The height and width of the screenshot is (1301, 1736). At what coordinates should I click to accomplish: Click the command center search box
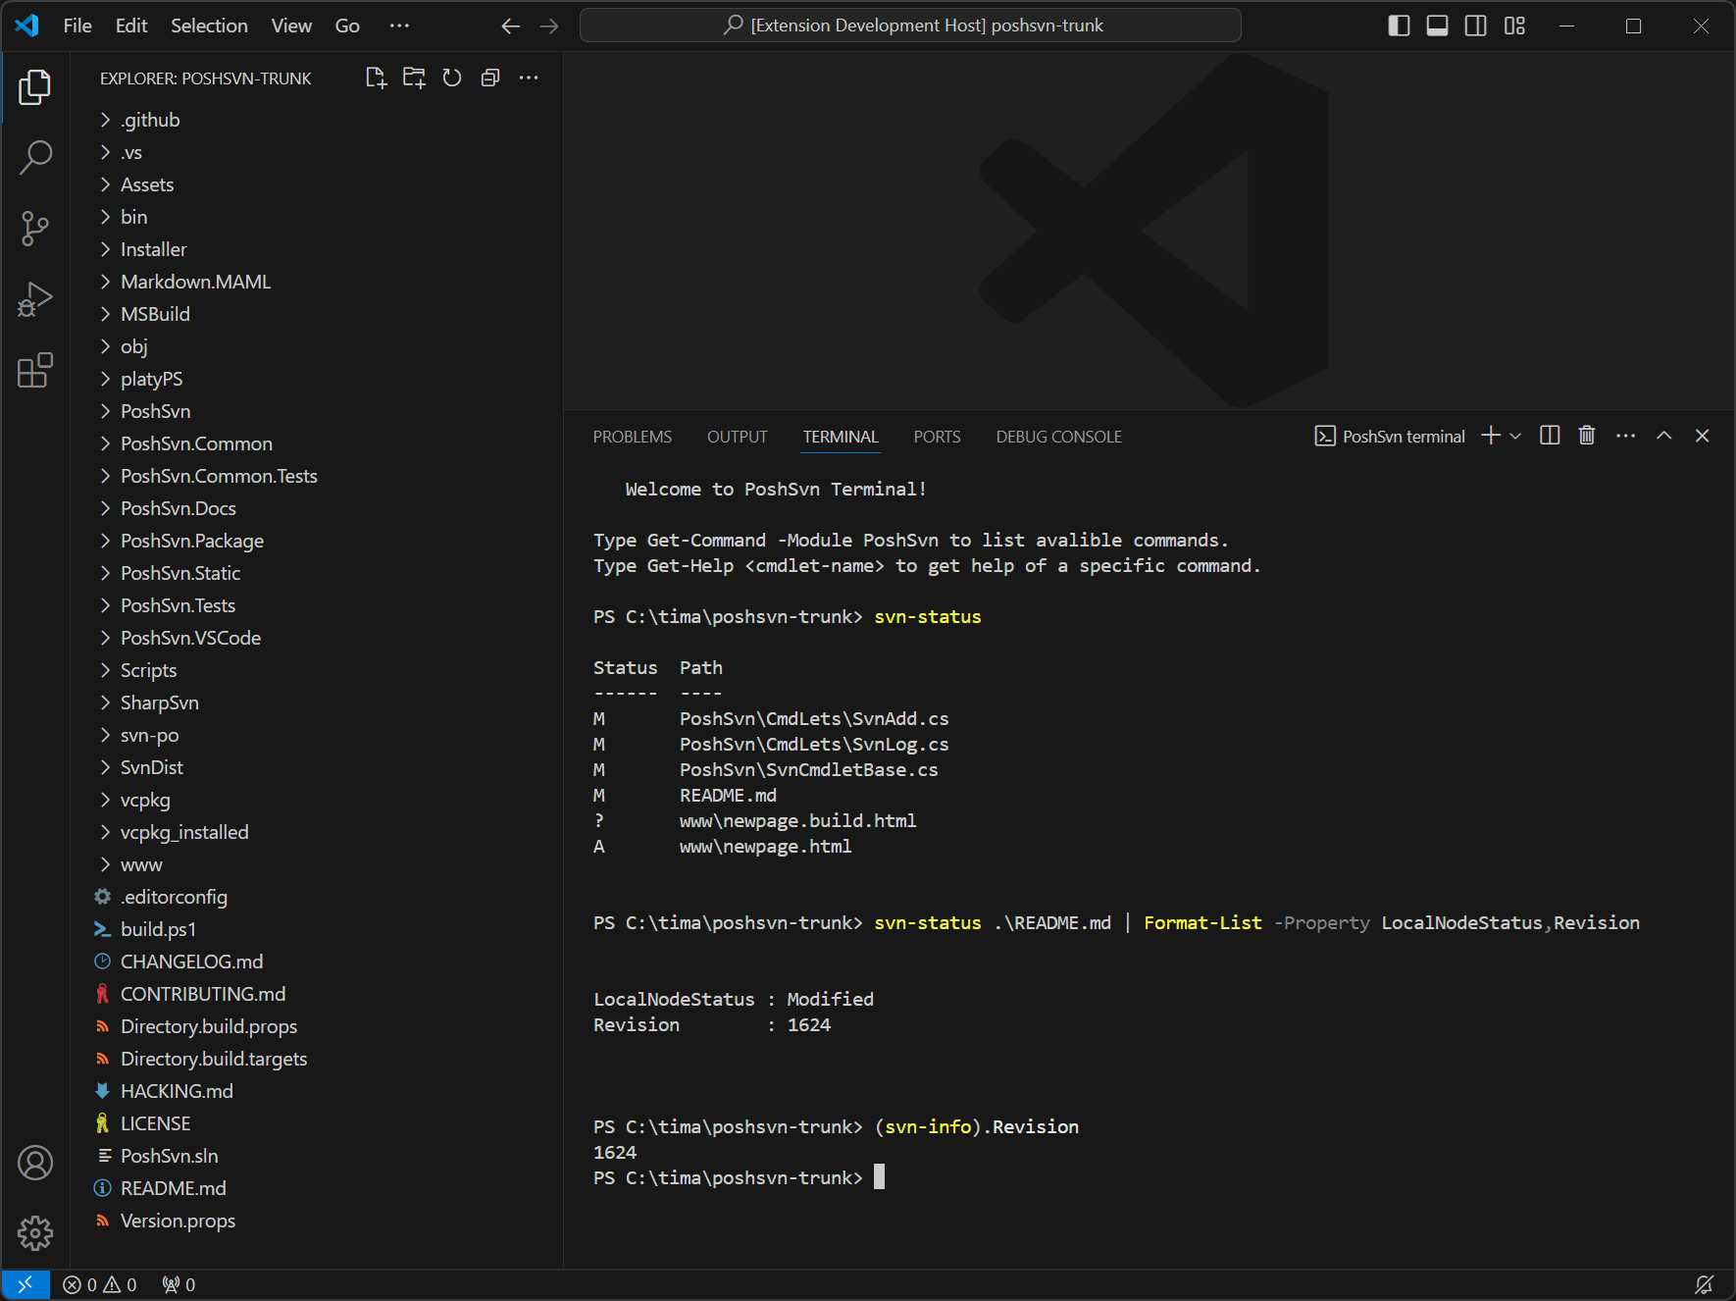(910, 26)
